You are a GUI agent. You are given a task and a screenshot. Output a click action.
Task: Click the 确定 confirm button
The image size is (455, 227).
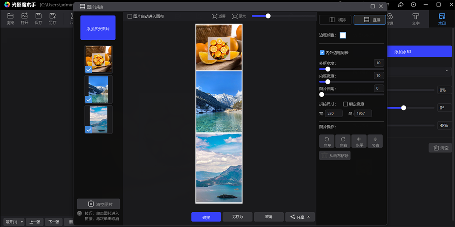(x=206, y=217)
